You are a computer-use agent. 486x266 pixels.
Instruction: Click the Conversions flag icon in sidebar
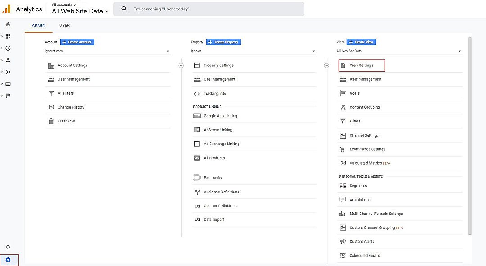tap(8, 95)
